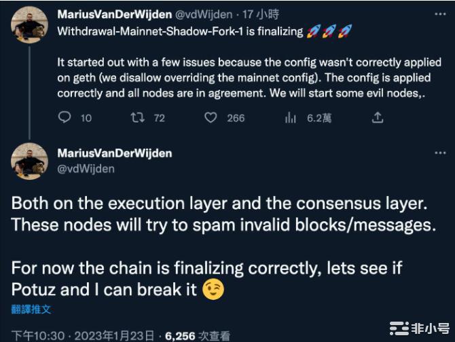Like the first tweet with heart icon

(x=211, y=118)
